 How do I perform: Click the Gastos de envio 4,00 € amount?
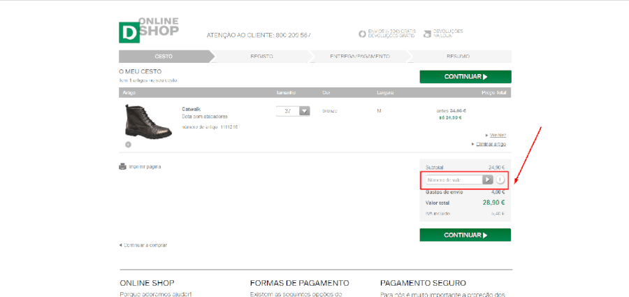(x=498, y=192)
